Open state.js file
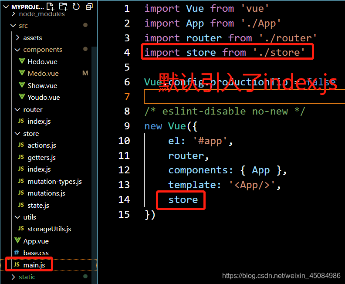The width and height of the screenshot is (345, 284). pos(38,206)
